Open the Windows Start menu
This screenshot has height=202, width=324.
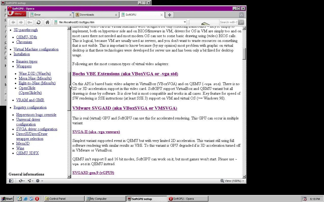(x=7, y=199)
